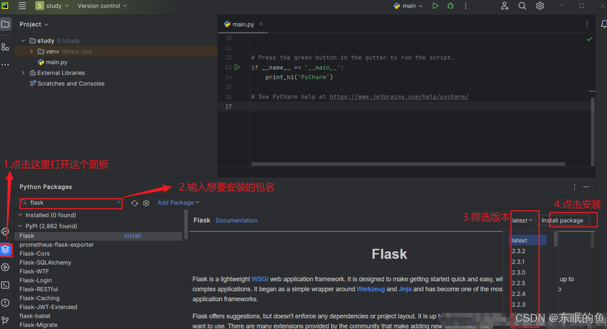
Task: Open the jetbrains help URL in code
Action: tap(399, 97)
